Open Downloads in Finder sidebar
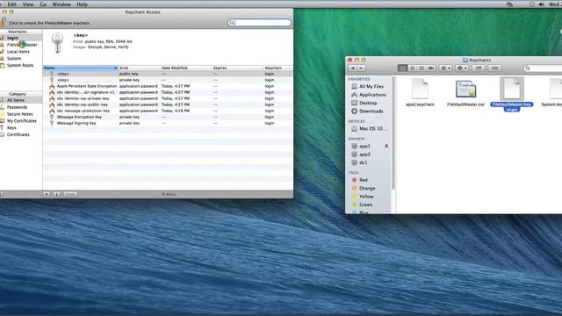Image resolution: width=562 pixels, height=316 pixels. point(370,111)
